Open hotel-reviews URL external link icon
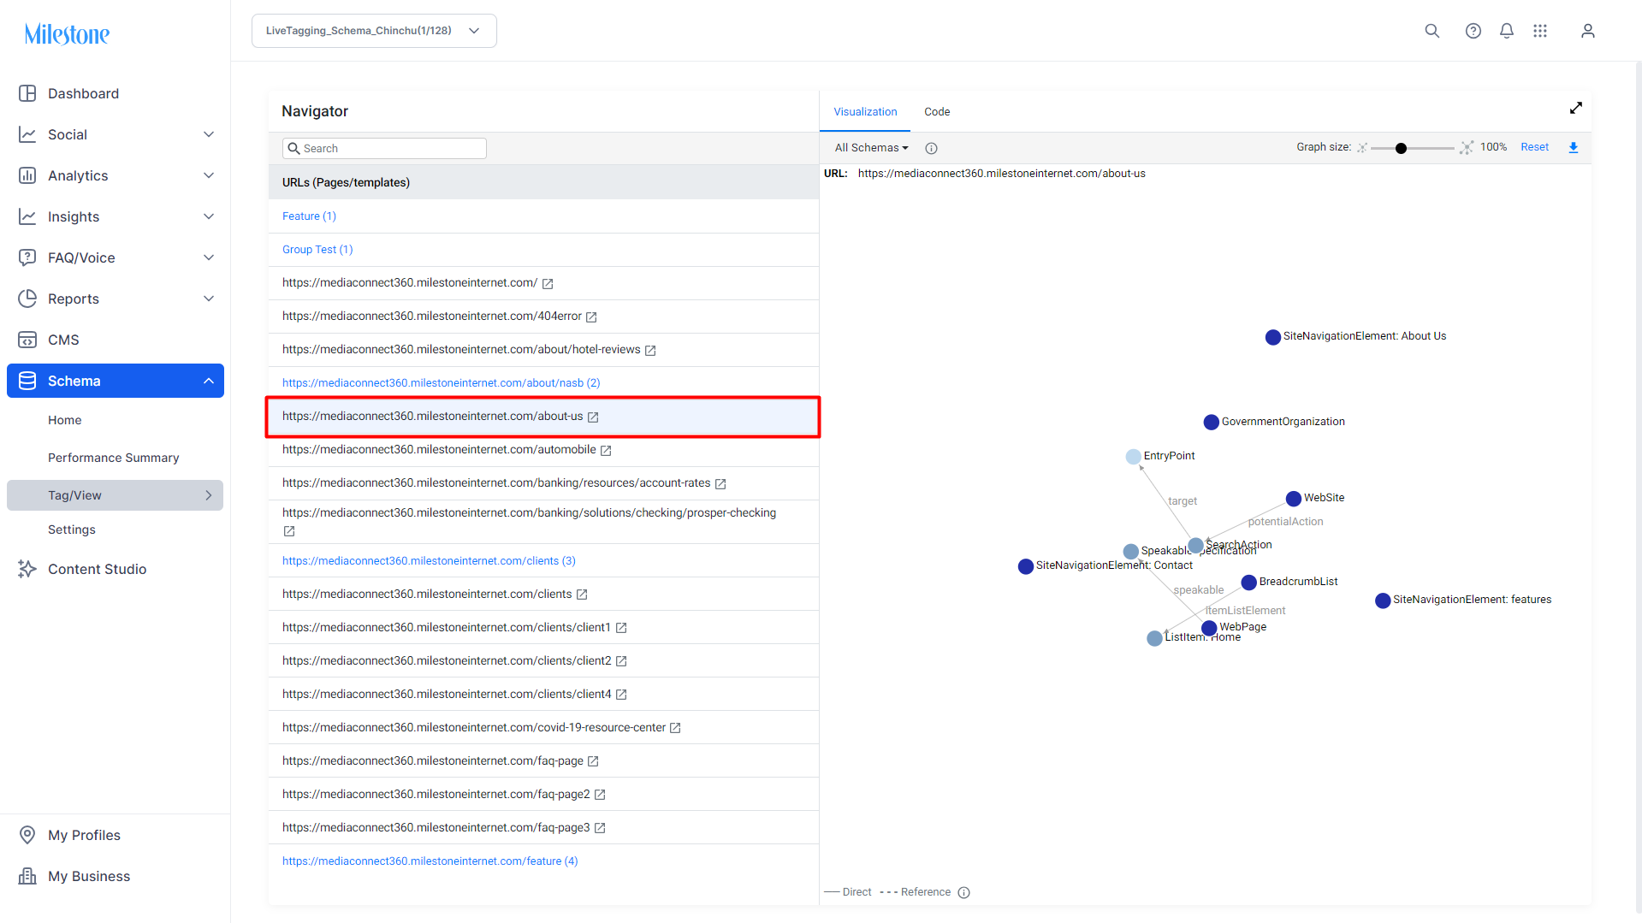 pos(650,351)
